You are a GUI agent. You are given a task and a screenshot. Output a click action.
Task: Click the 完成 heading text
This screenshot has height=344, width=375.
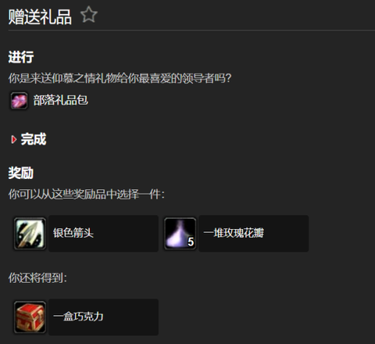[34, 139]
